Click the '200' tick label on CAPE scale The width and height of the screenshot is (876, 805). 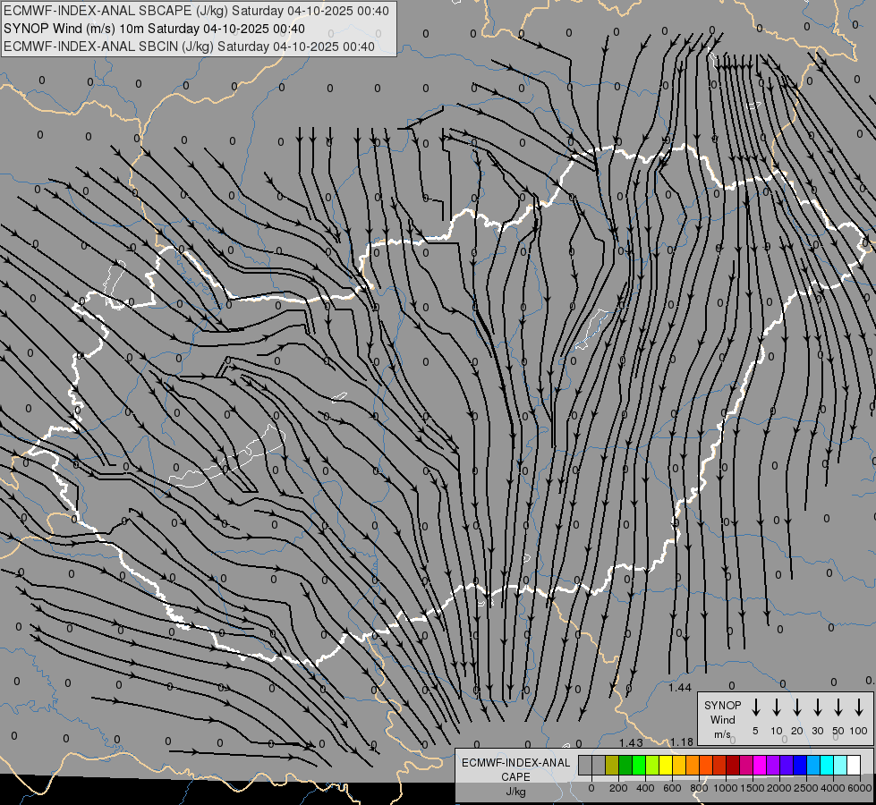(x=618, y=788)
